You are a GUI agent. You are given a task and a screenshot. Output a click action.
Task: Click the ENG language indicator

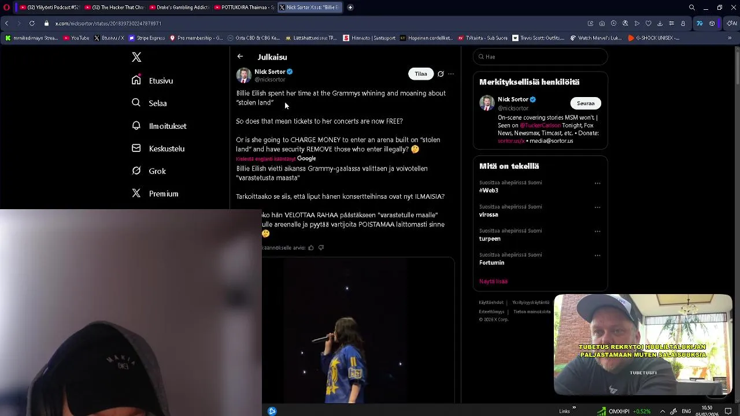(686, 411)
